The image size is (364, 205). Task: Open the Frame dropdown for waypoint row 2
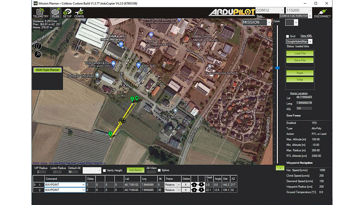pyautogui.click(x=173, y=190)
